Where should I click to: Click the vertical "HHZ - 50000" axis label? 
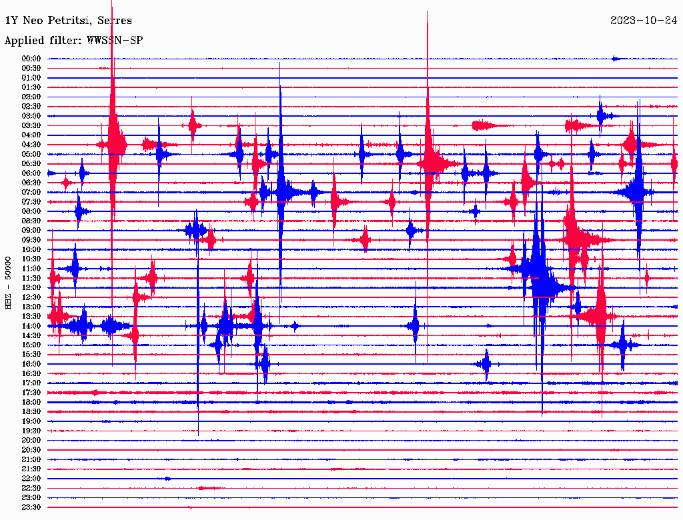9,281
